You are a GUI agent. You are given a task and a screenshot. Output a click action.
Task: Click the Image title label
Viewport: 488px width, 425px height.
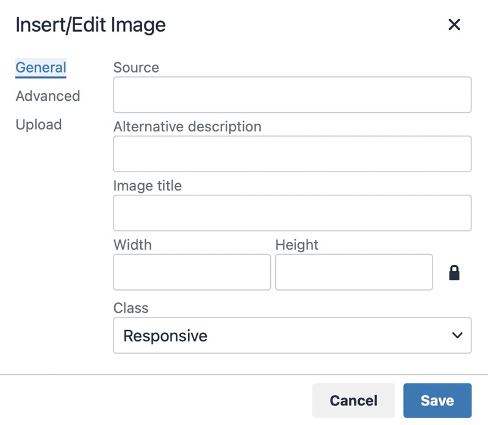pyautogui.click(x=148, y=186)
